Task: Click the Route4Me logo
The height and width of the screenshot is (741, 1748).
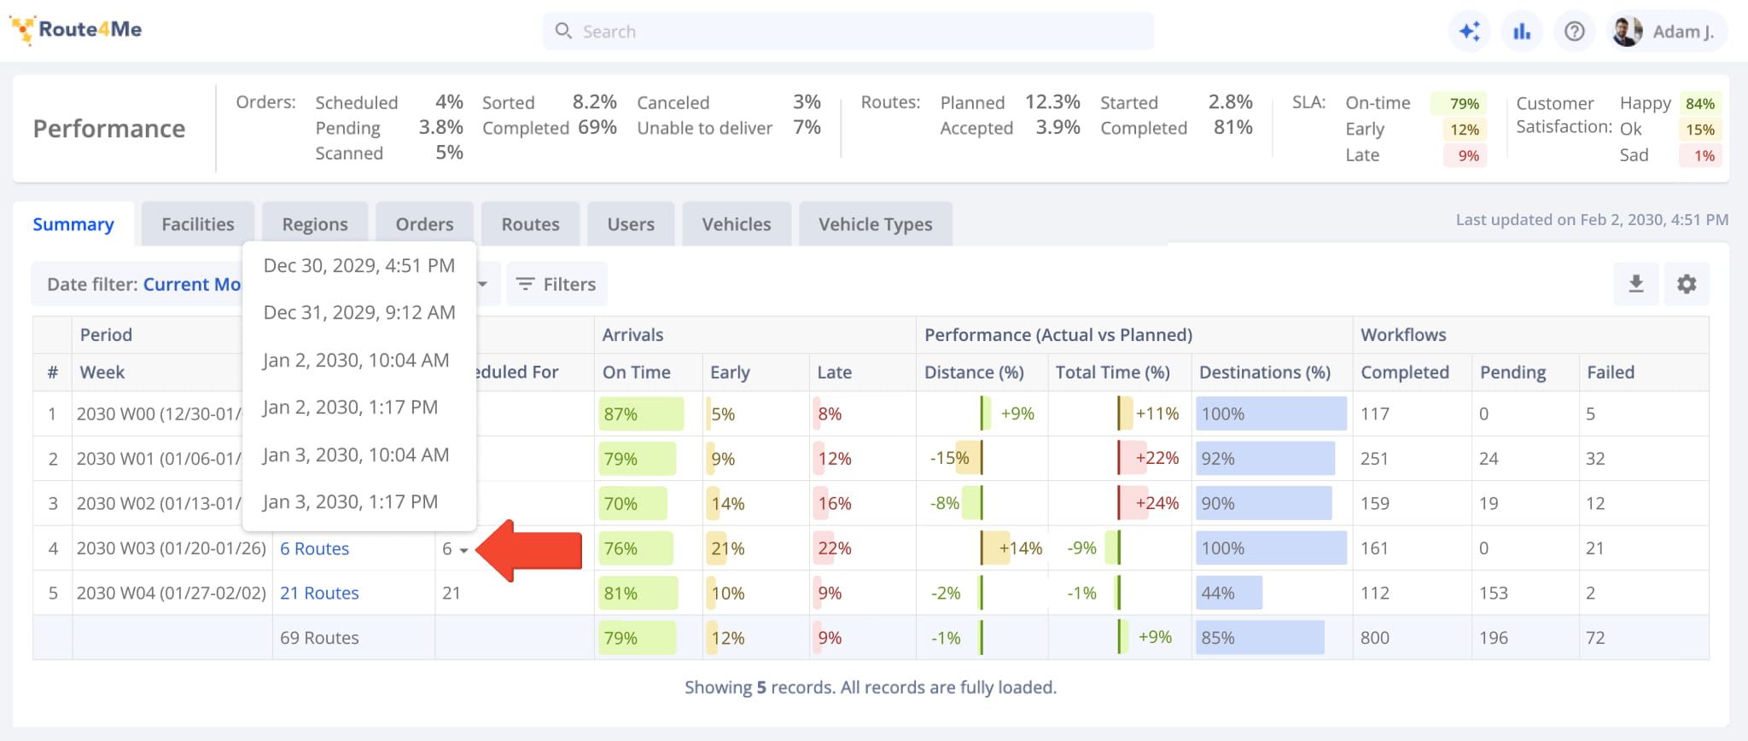Action: pos(76,30)
